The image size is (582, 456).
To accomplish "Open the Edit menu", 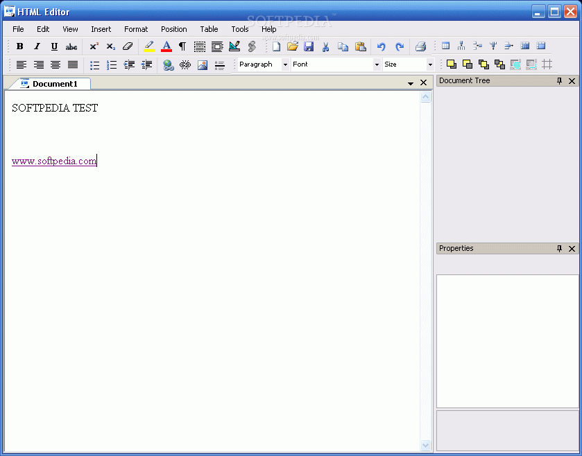I will point(43,29).
